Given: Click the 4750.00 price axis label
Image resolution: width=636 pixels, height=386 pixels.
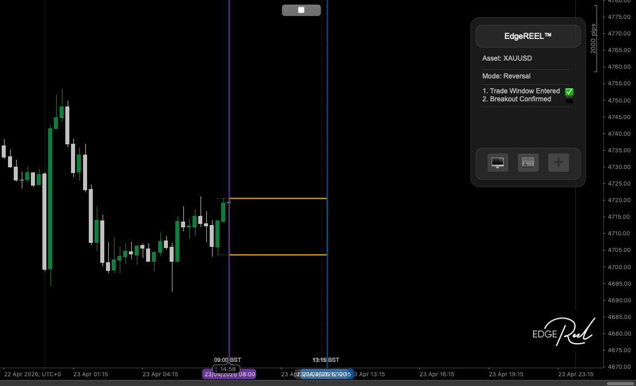Looking at the screenshot, I should [x=619, y=100].
